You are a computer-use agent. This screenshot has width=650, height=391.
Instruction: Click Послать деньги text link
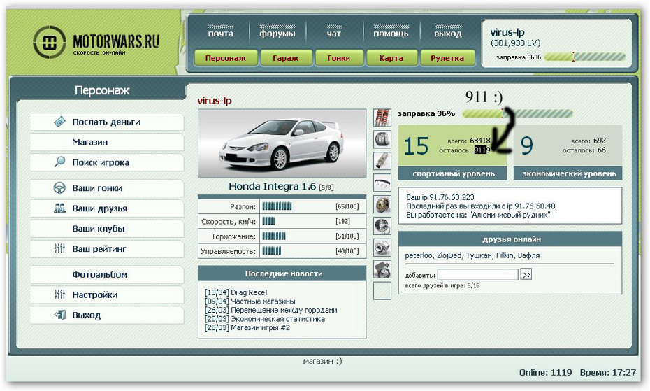click(x=106, y=122)
